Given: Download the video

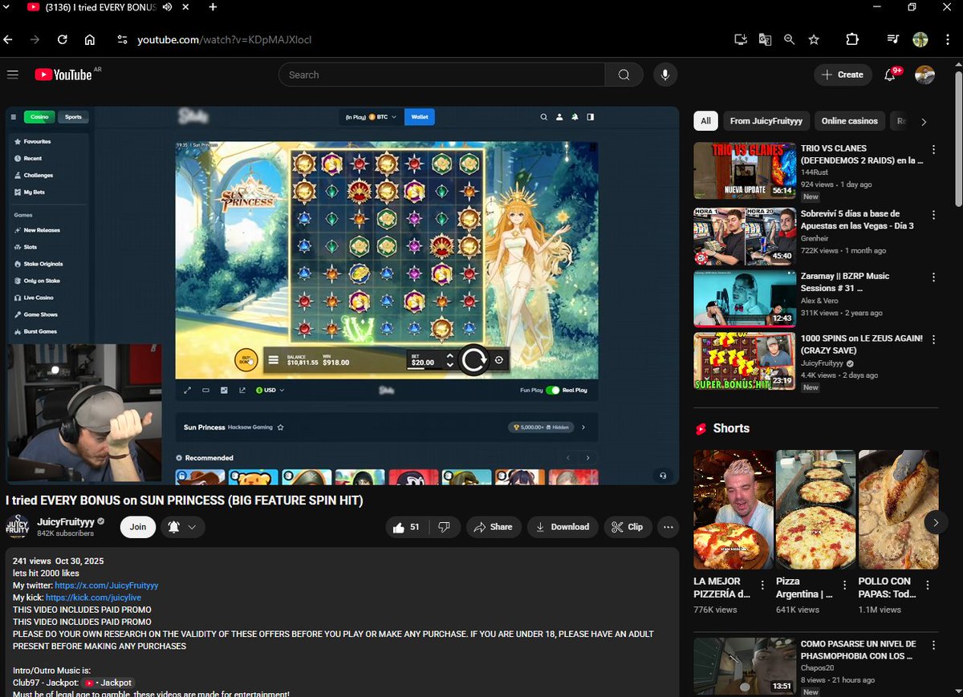Looking at the screenshot, I should (563, 527).
